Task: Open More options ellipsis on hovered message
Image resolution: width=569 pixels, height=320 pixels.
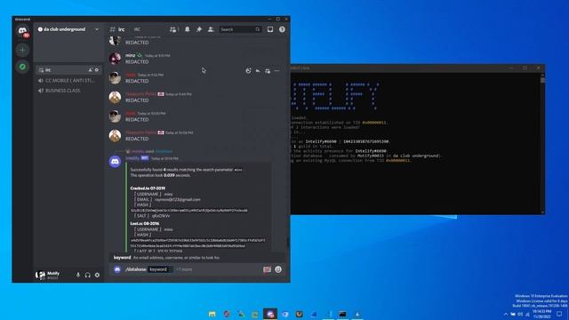Action: pyautogui.click(x=276, y=71)
